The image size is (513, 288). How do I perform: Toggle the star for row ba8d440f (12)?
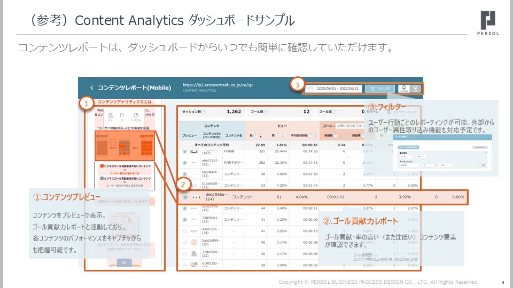click(x=185, y=174)
